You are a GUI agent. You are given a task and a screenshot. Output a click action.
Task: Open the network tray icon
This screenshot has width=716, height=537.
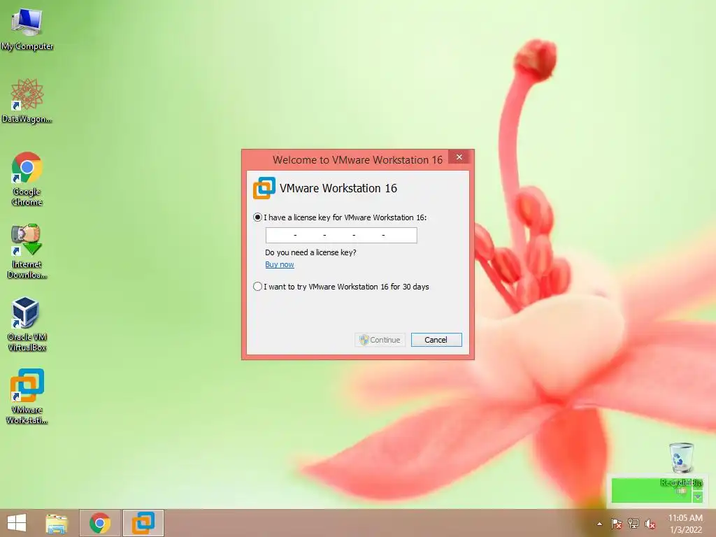[x=633, y=524]
